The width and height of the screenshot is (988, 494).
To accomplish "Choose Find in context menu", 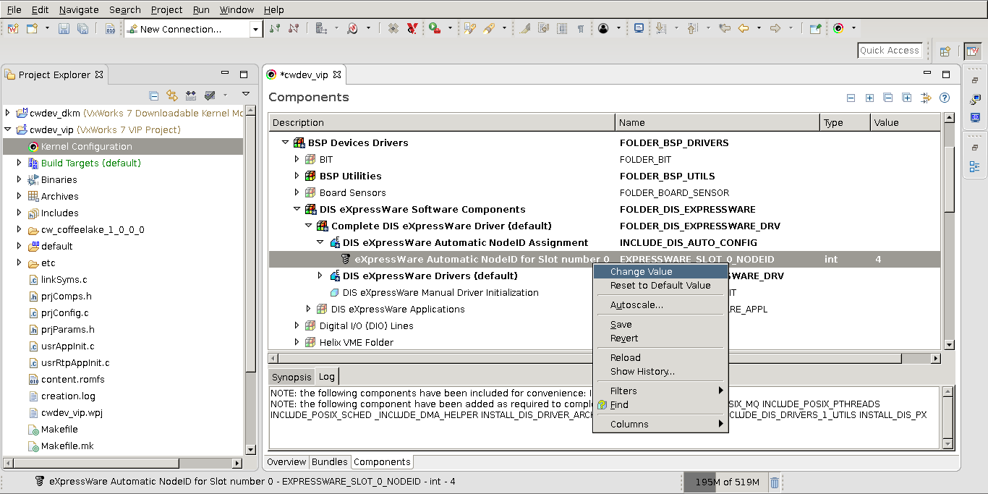I will [660, 404].
